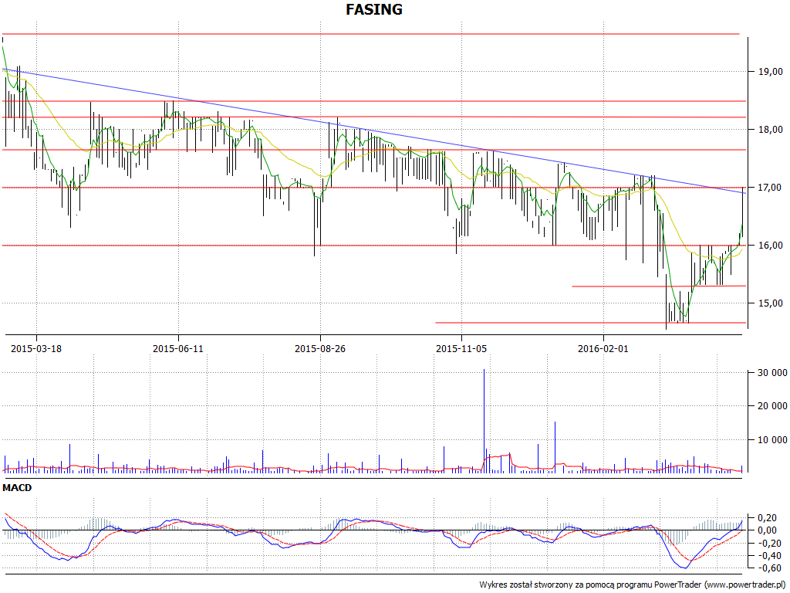The height and width of the screenshot is (593, 790).
Task: Click the 20 000 volume axis label
Action: point(772,406)
